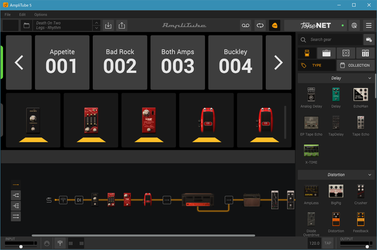This screenshot has width=377, height=250.
Task: Select the red wah pedal in chain
Action: [148, 199]
